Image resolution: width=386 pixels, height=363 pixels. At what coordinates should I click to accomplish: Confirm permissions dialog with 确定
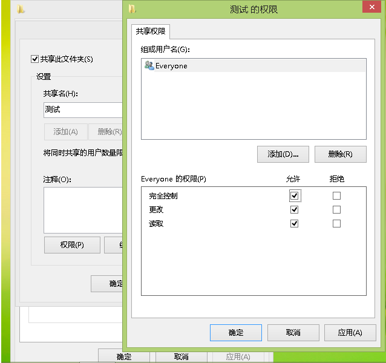point(235,333)
